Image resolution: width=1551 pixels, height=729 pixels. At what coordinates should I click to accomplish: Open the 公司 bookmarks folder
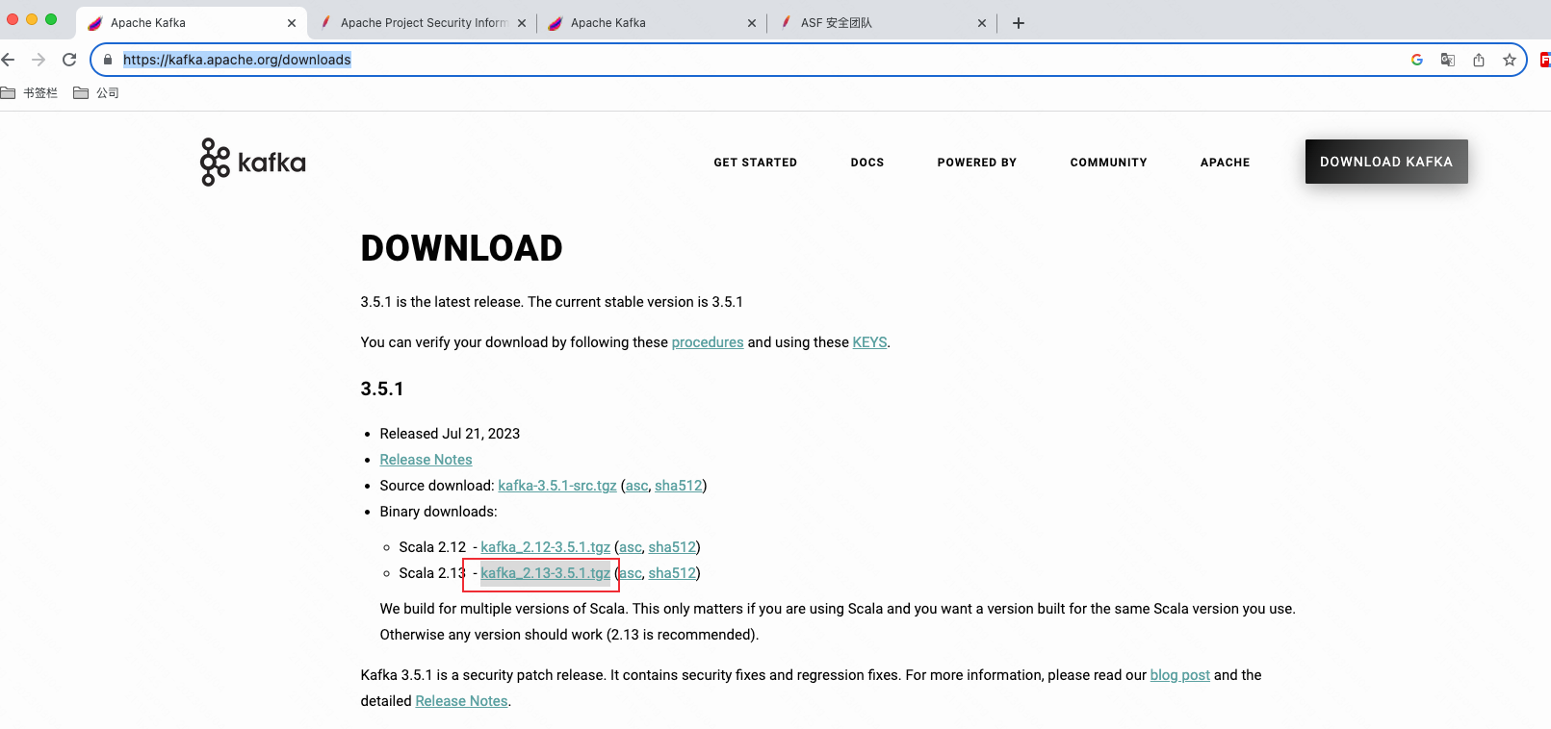point(96,93)
